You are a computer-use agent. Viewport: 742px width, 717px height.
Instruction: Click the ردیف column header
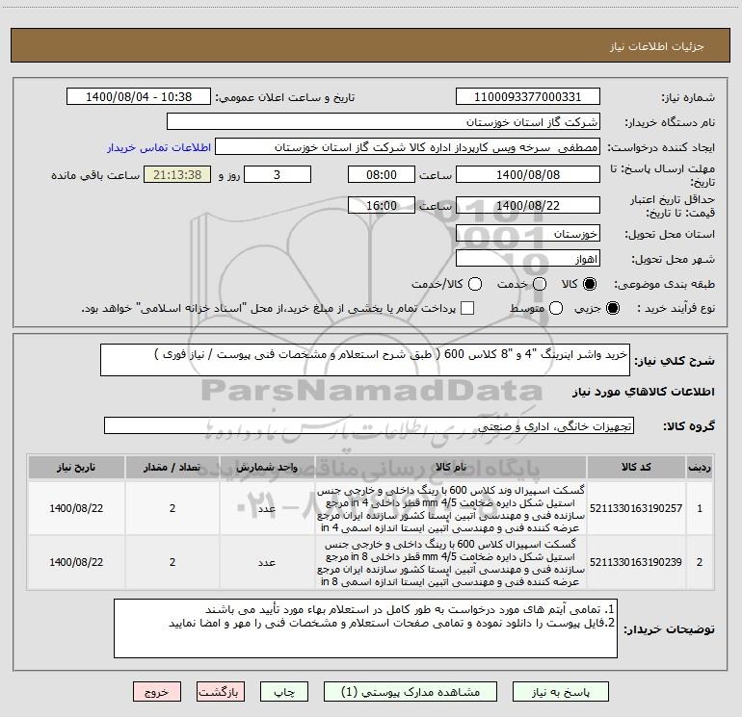(700, 467)
